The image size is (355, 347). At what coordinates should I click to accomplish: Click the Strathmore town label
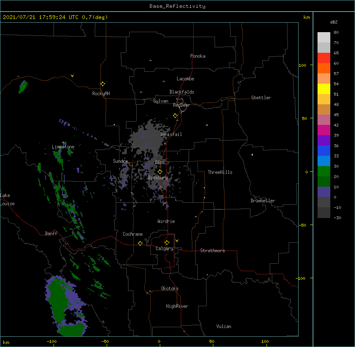pos(213,251)
